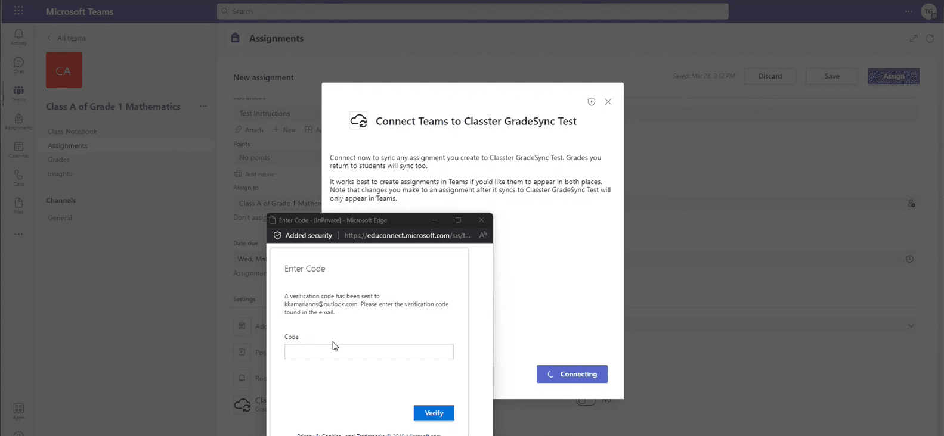The image size is (944, 436).
Task: Open Grades in class menu
Action: point(58,160)
